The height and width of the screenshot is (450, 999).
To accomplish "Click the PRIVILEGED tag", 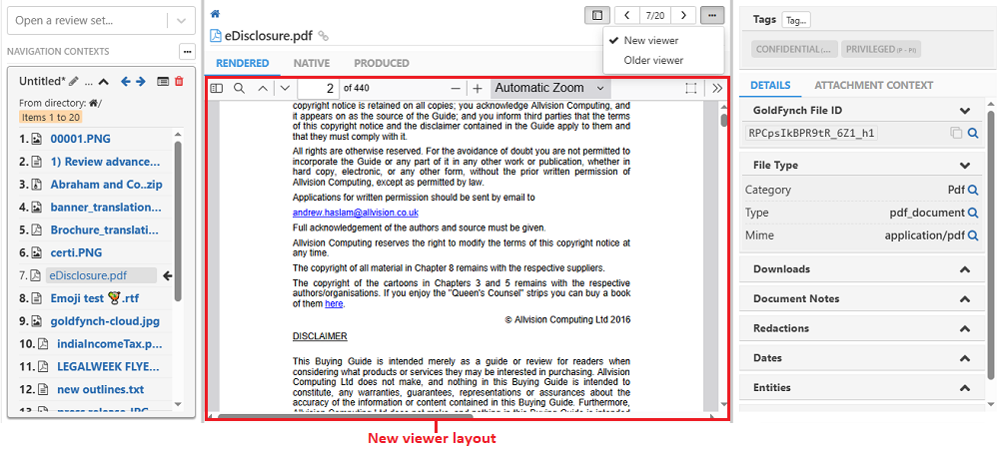I will (x=881, y=49).
